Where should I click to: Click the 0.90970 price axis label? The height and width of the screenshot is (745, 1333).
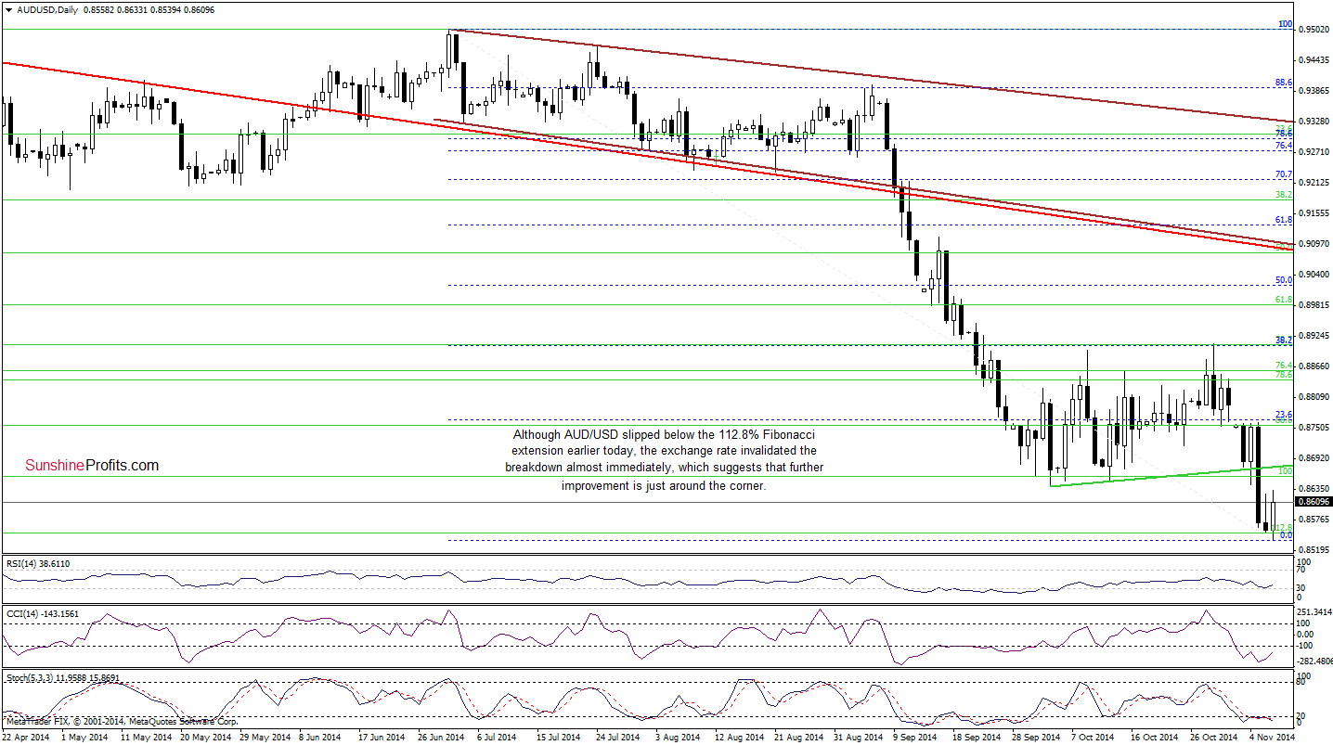tap(1313, 244)
